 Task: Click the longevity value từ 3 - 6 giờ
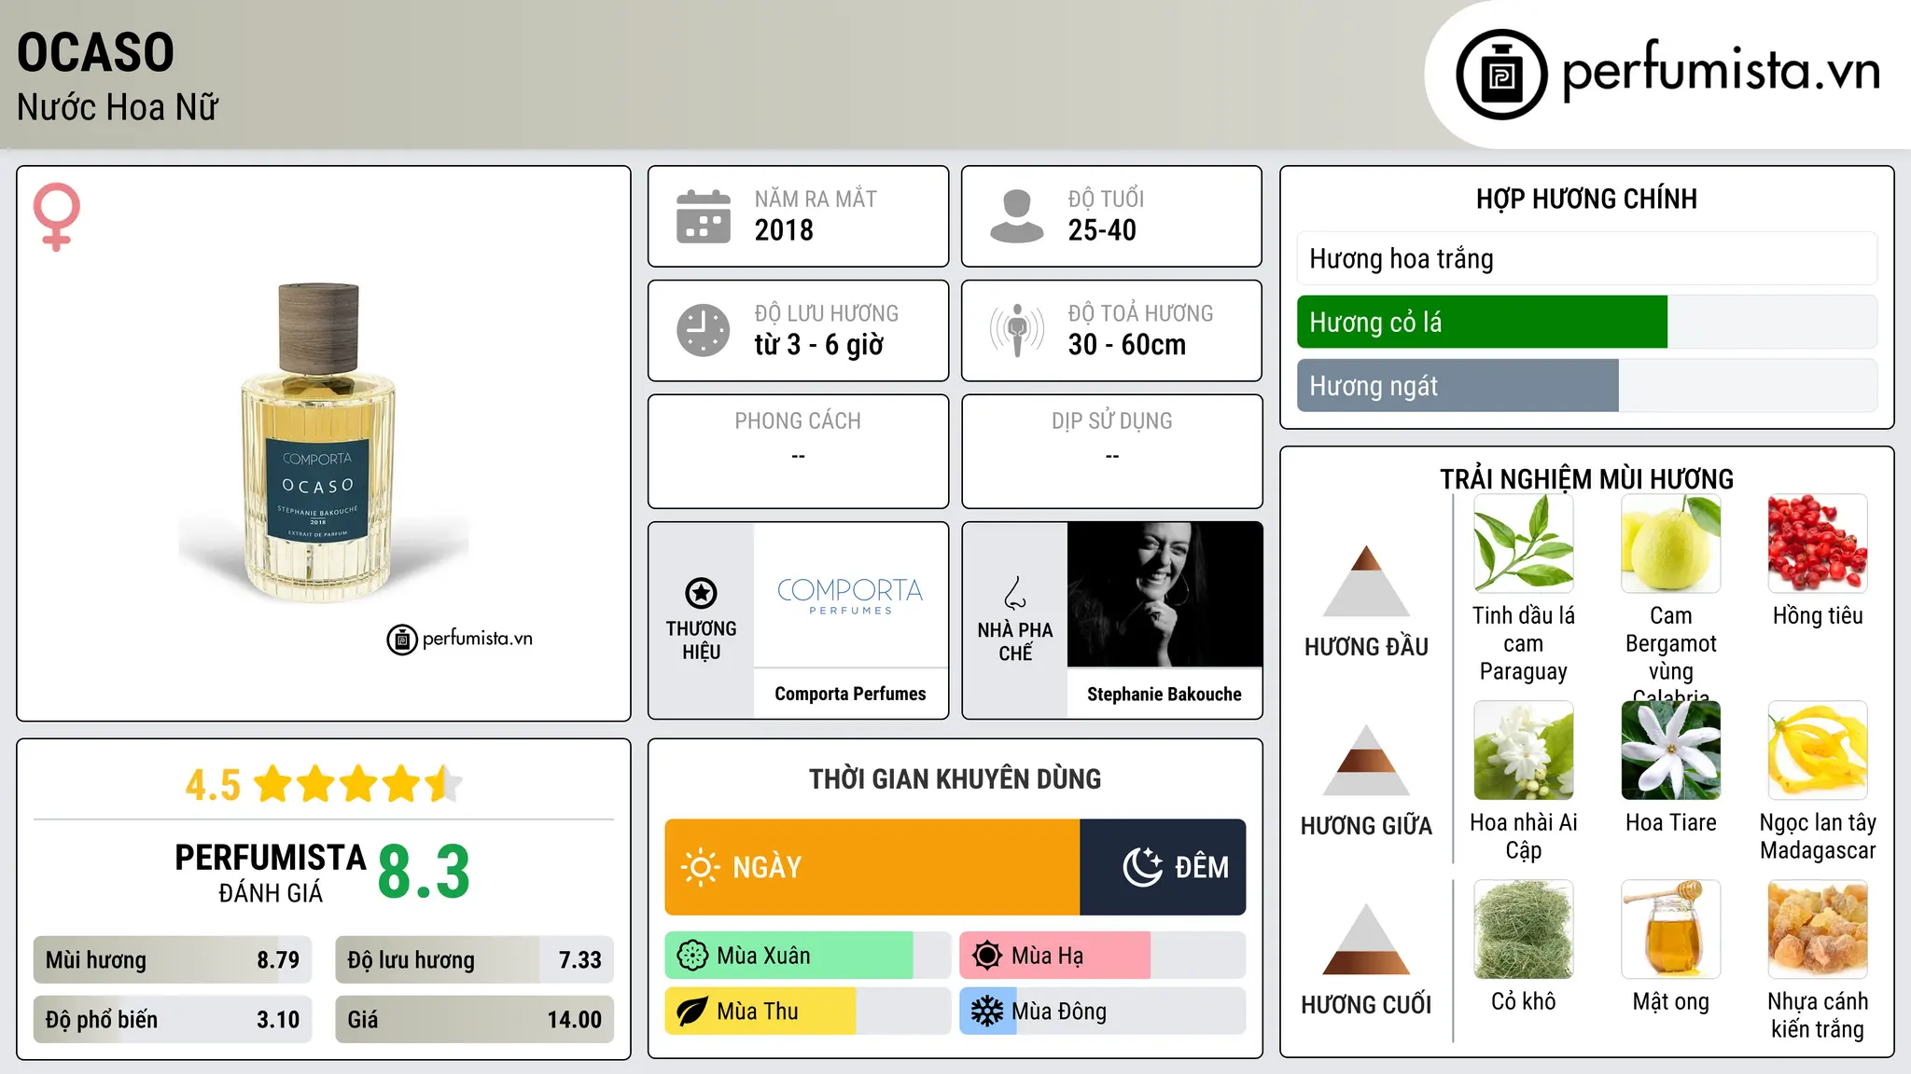click(x=818, y=345)
